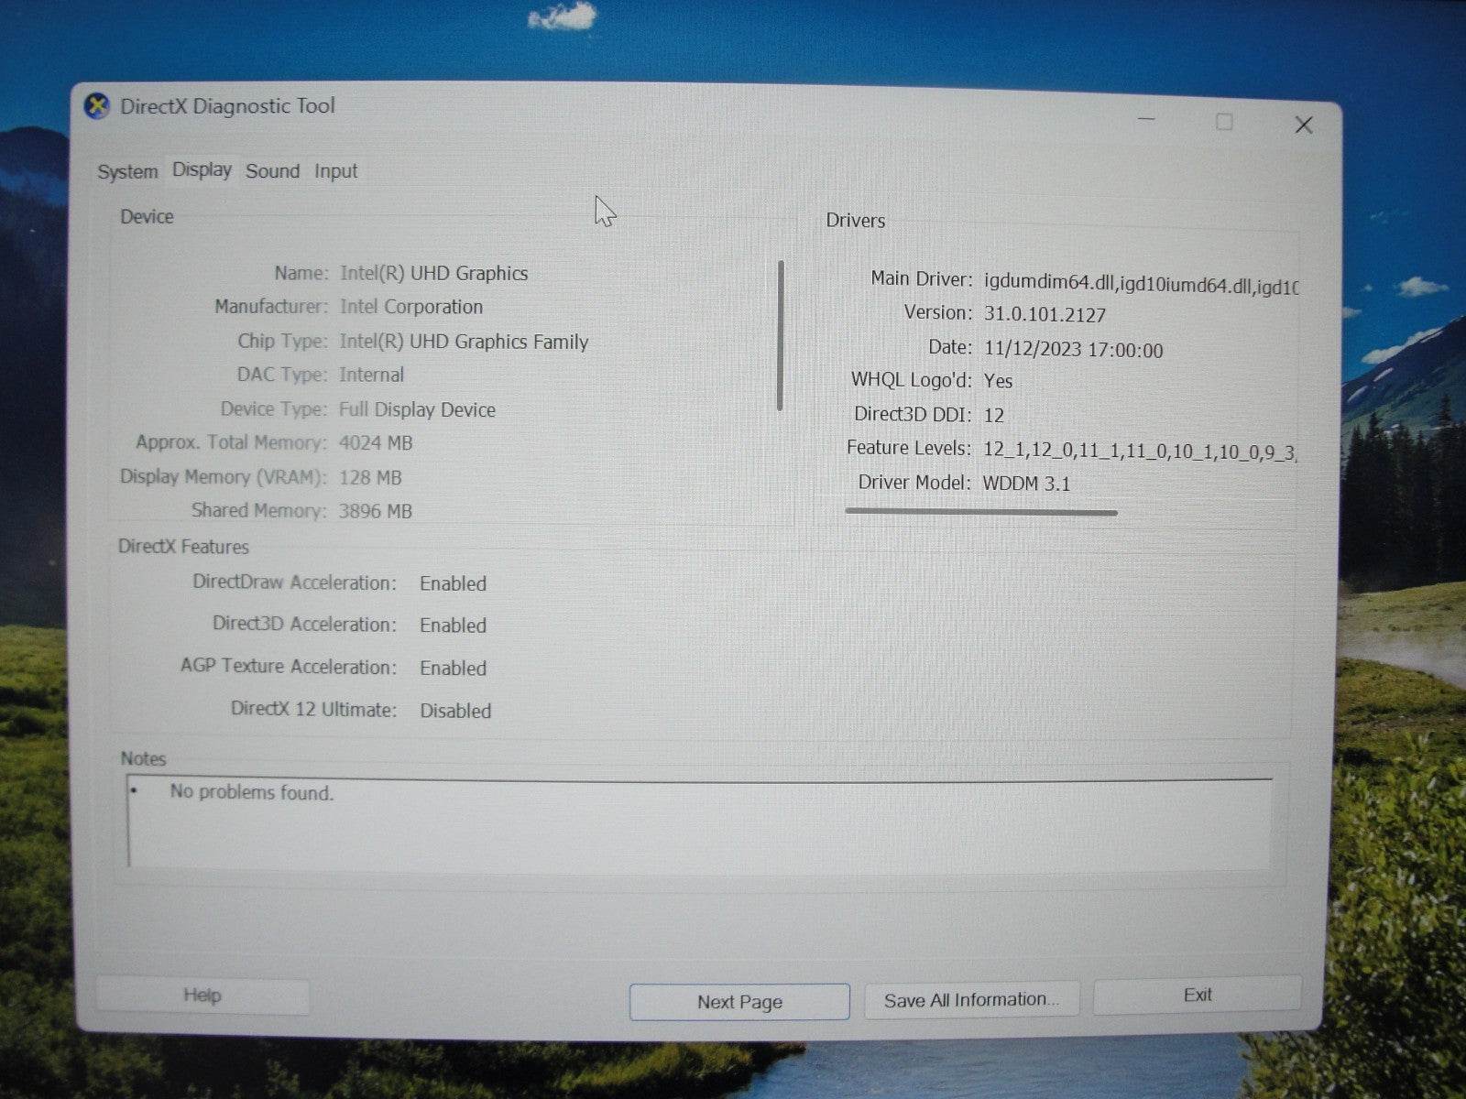Minimize the DirectX Diagnostic Tool window
Image resolution: width=1466 pixels, height=1099 pixels.
[x=1146, y=121]
